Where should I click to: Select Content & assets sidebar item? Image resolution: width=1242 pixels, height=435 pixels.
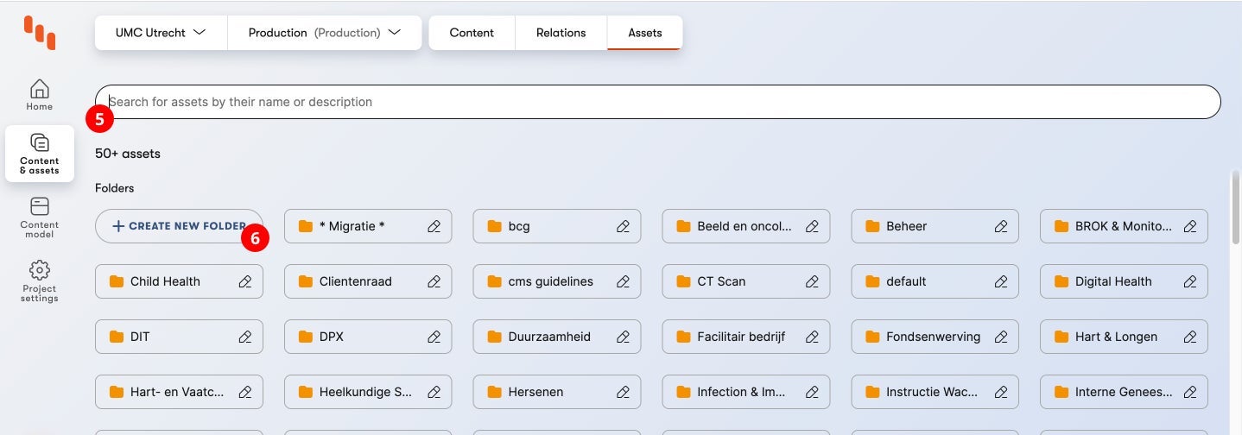click(x=39, y=154)
